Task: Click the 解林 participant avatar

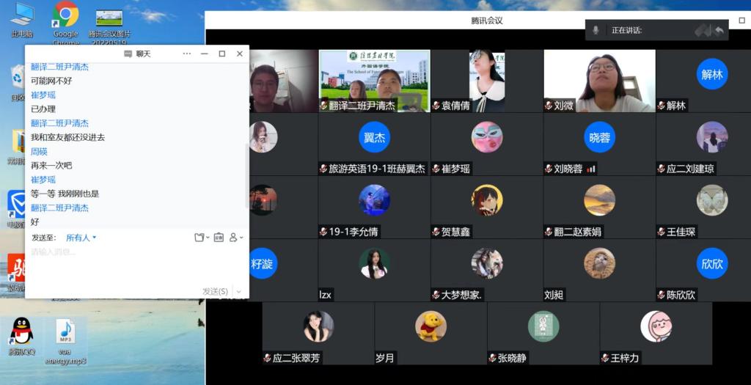Action: click(711, 74)
